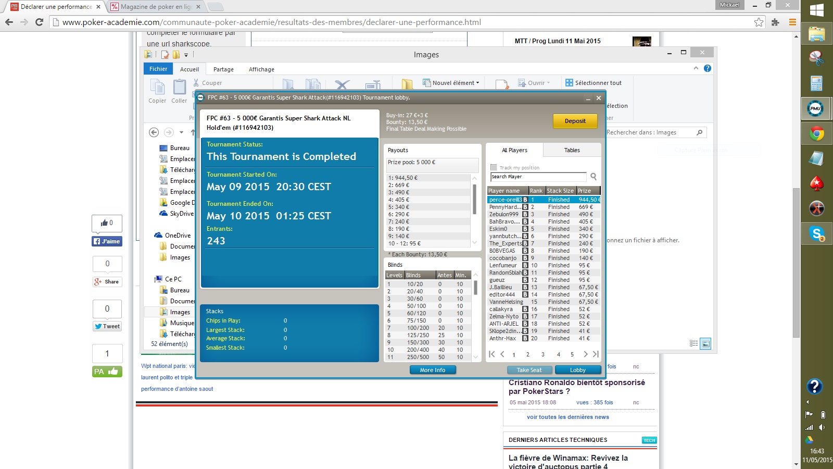Viewport: 833px width, 469px height.
Task: Switch to the All Players tab
Action: [x=514, y=150]
